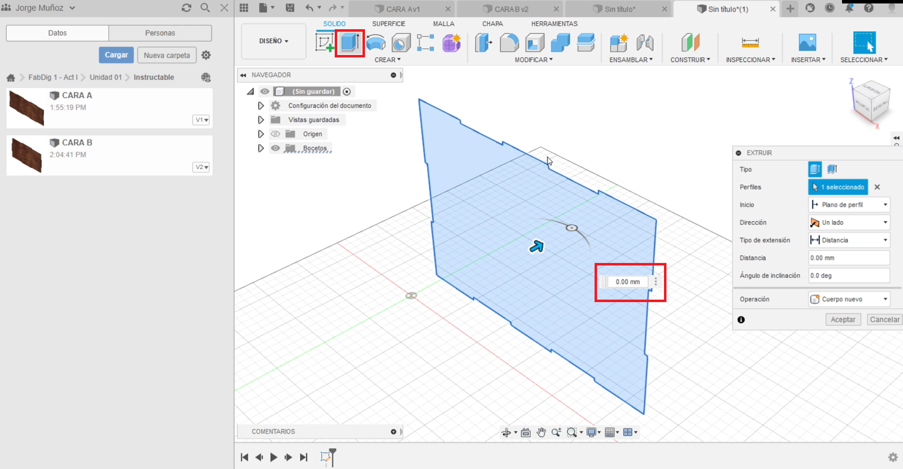The width and height of the screenshot is (903, 469).
Task: Choose the Hole tool icon
Action: click(401, 43)
